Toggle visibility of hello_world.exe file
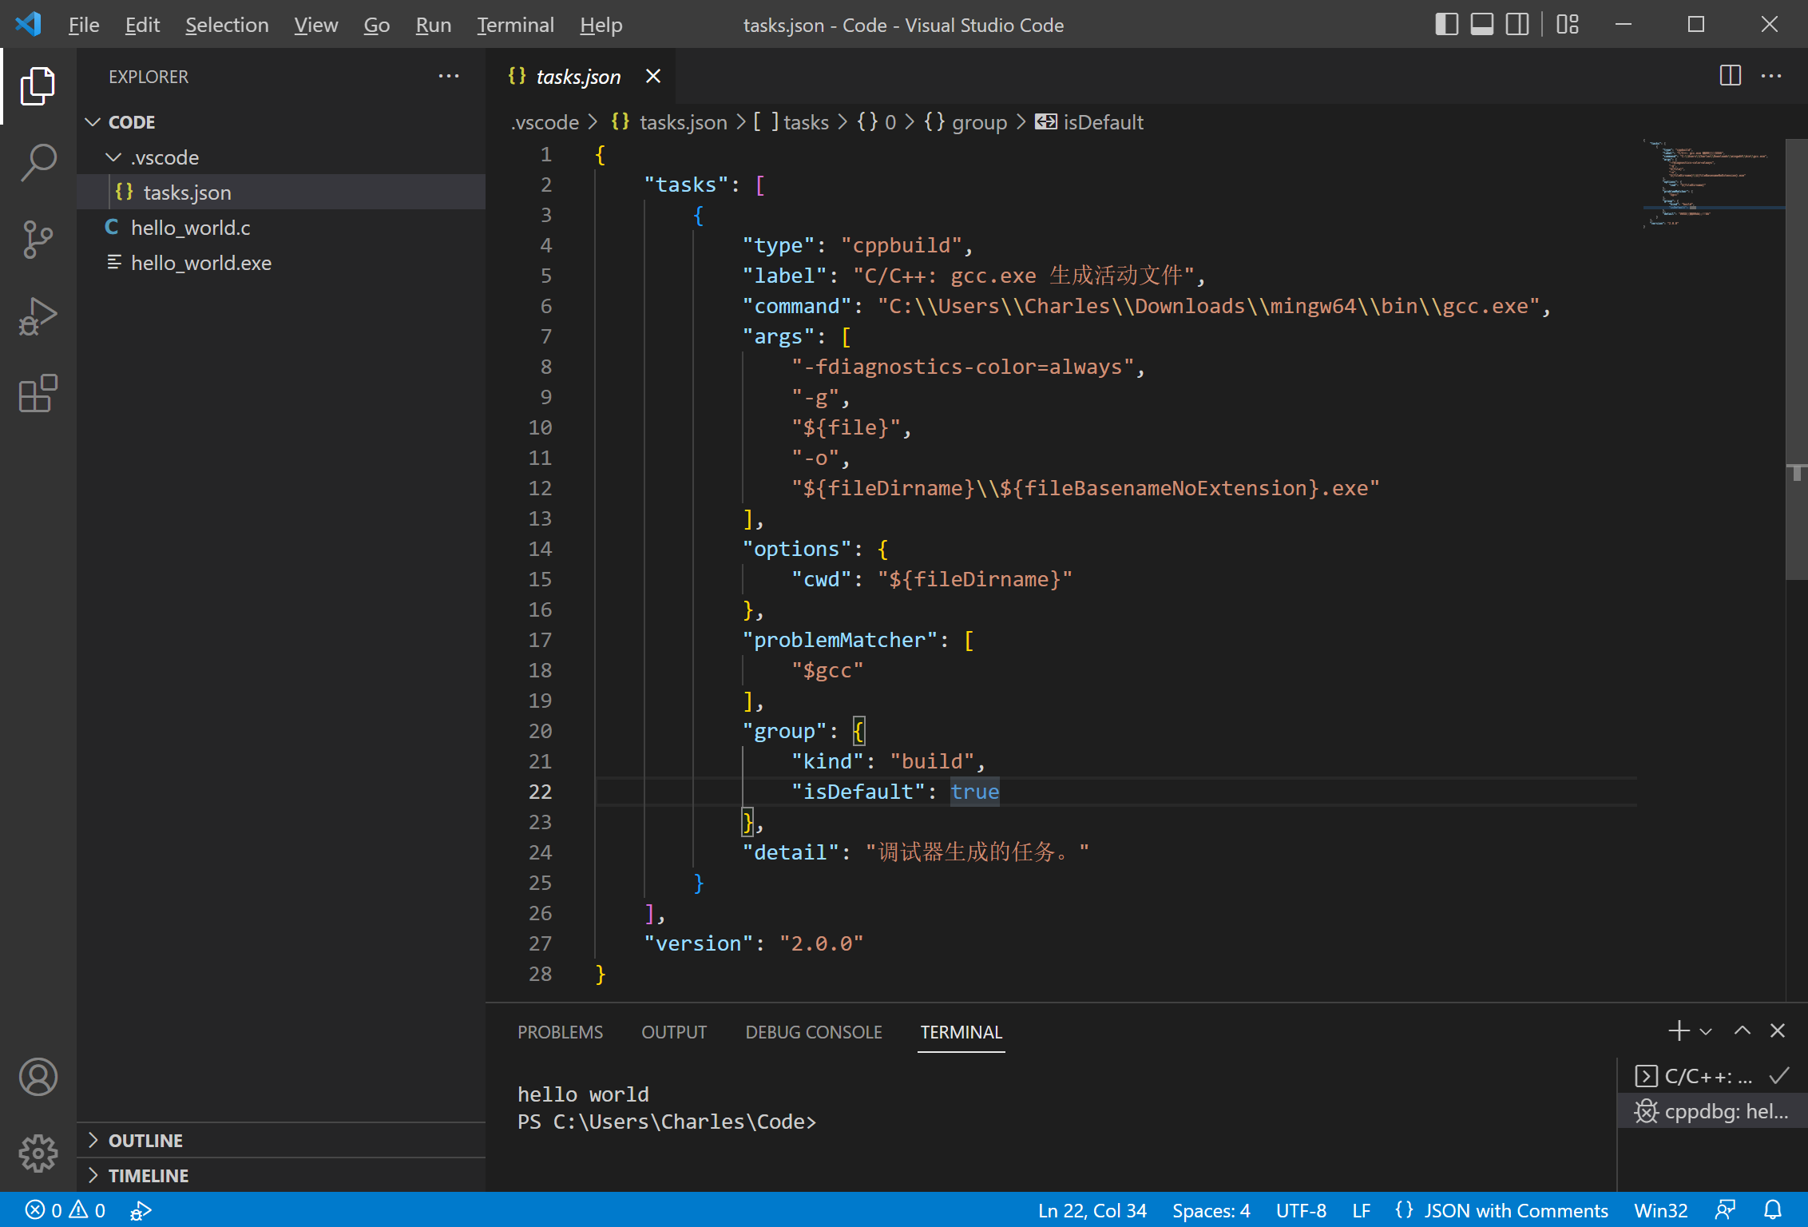 coord(203,263)
